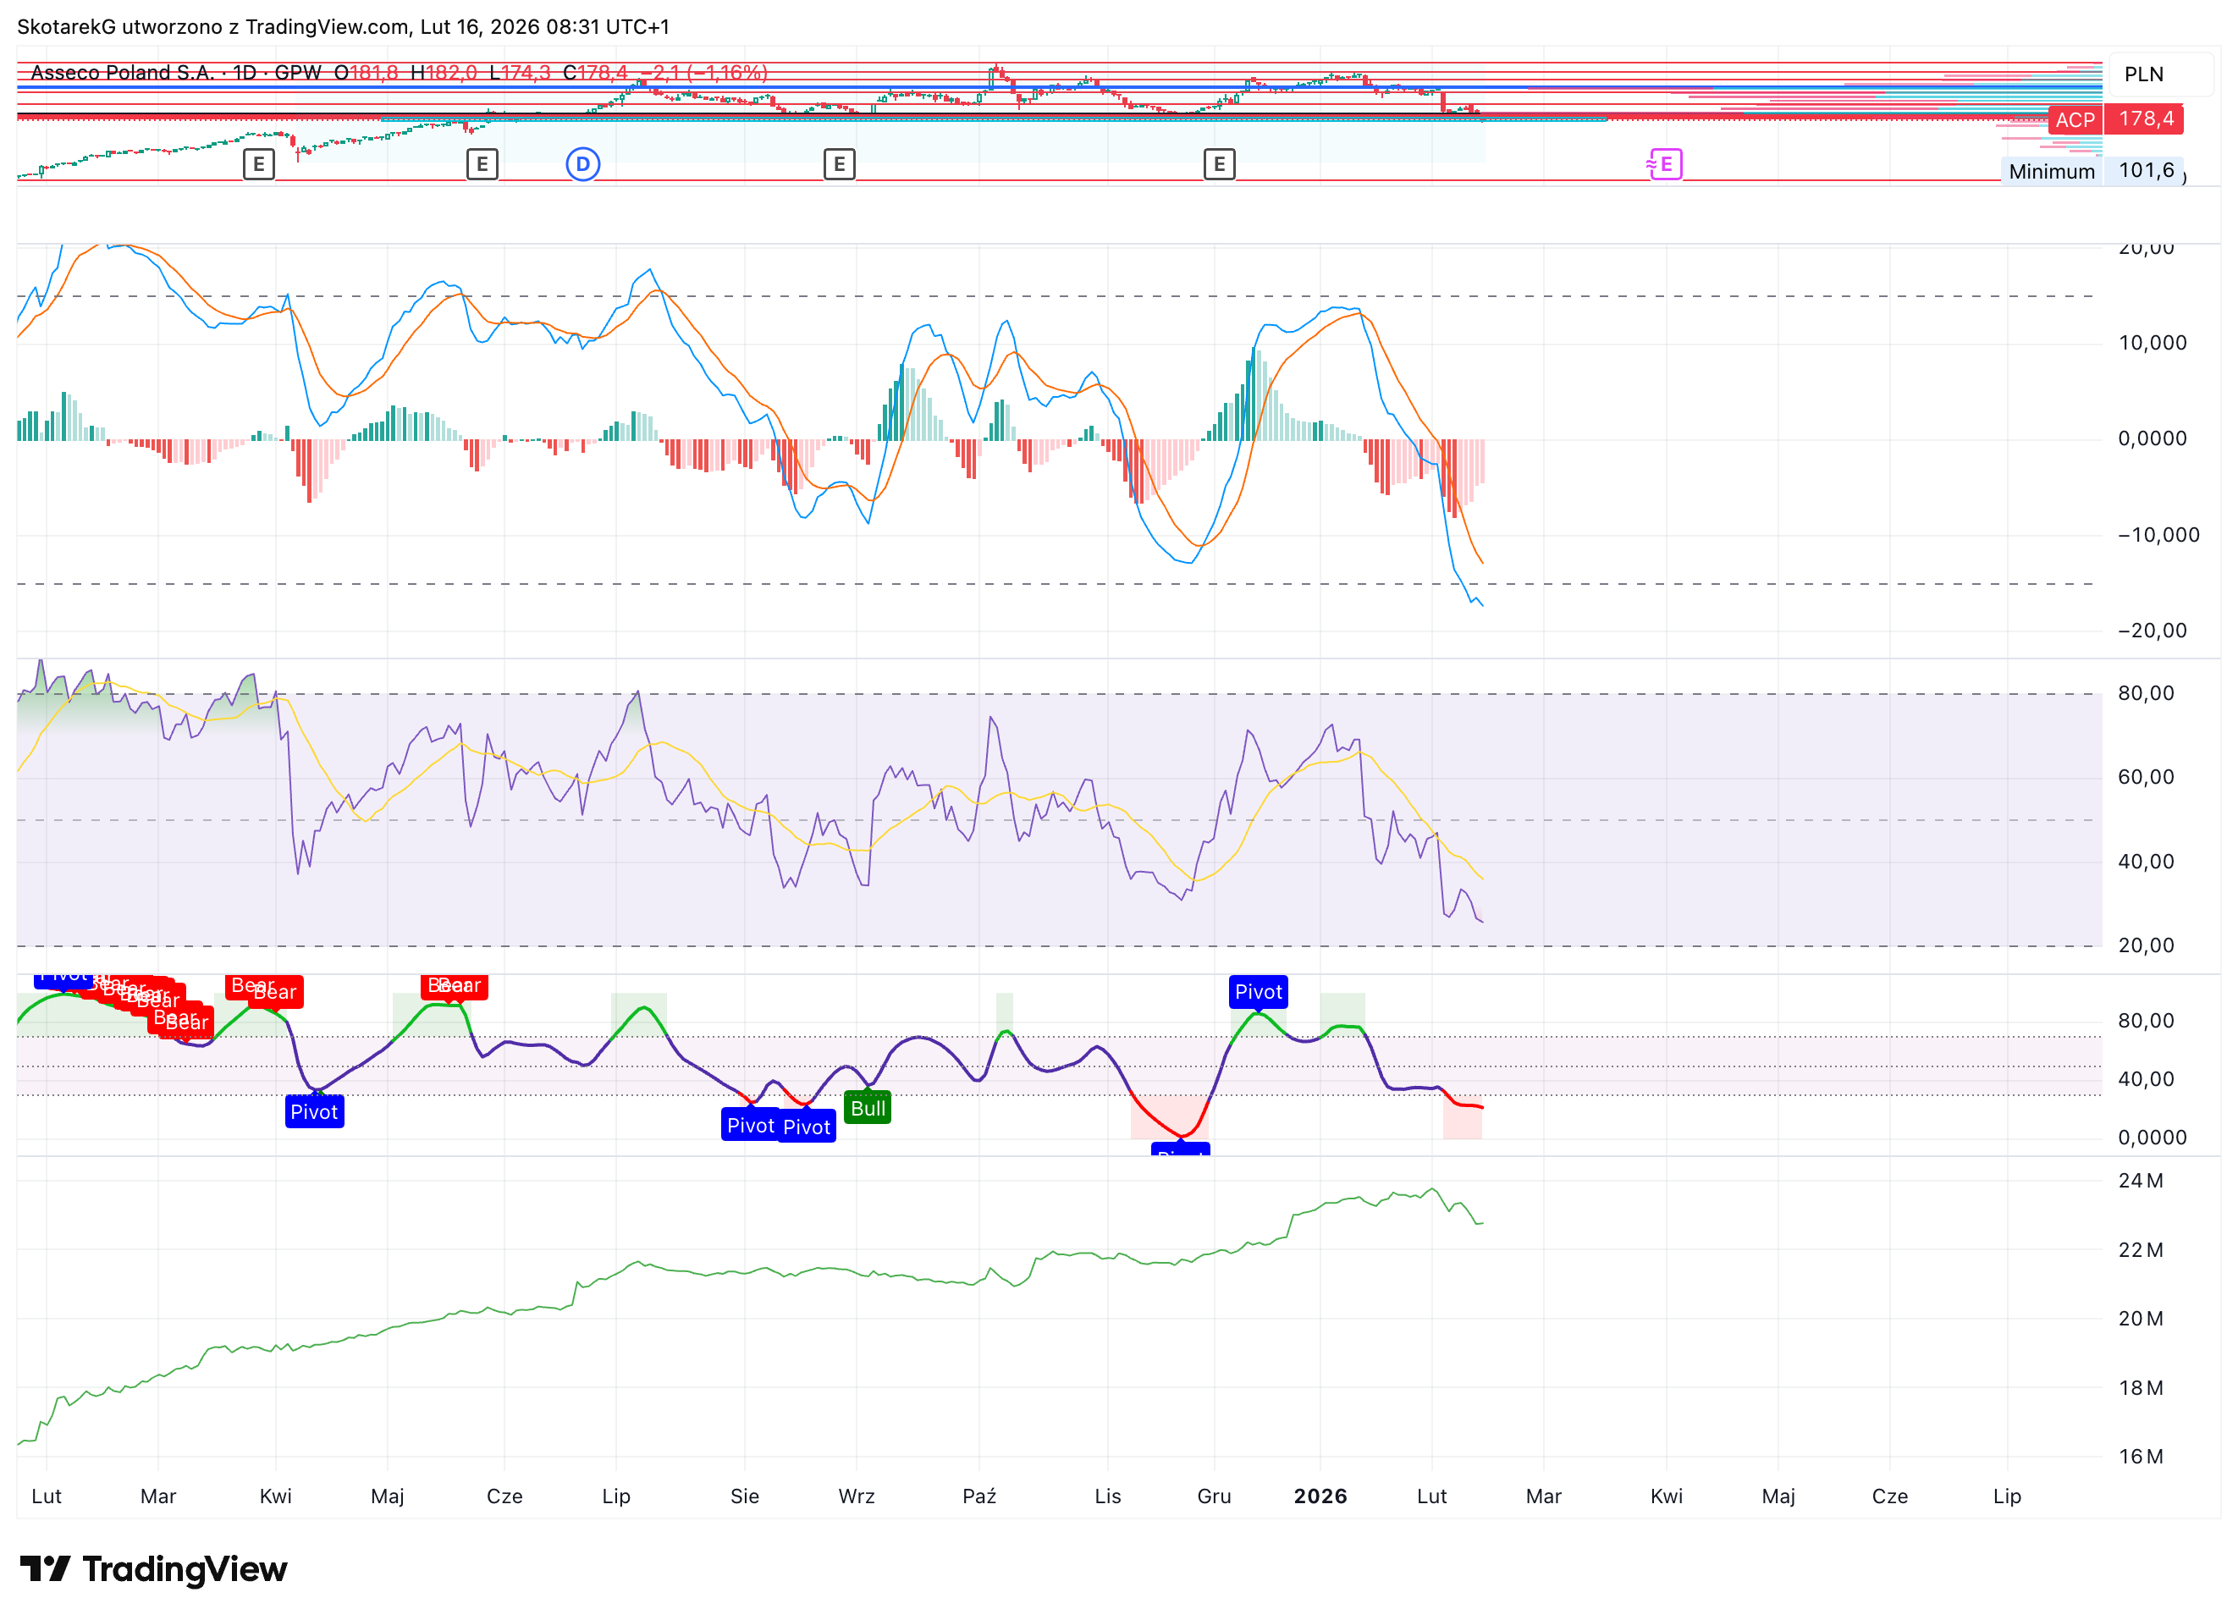The width and height of the screenshot is (2238, 1620).
Task: Click the −2,1 (−1,16%) change value
Action: tap(703, 72)
